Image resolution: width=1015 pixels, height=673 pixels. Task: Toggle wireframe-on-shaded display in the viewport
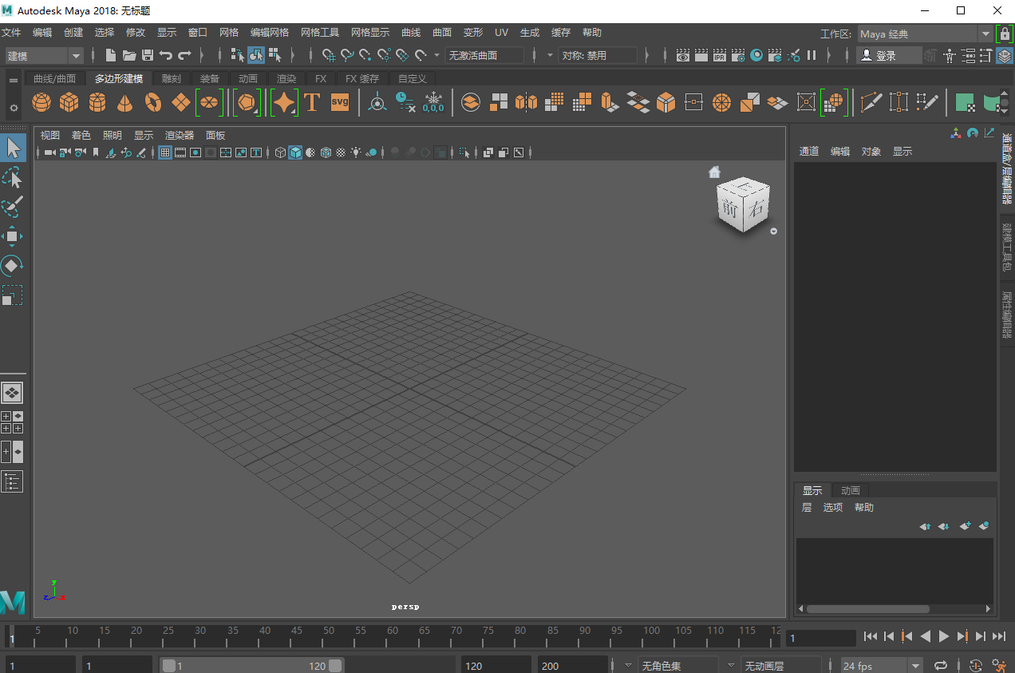[326, 152]
